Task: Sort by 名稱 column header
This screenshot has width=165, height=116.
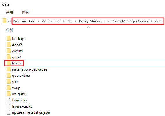Action: 9,30
